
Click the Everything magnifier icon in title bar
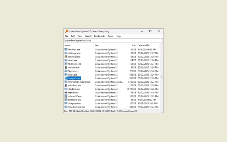coord(67,31)
